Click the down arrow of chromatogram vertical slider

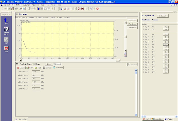click(x=125, y=51)
